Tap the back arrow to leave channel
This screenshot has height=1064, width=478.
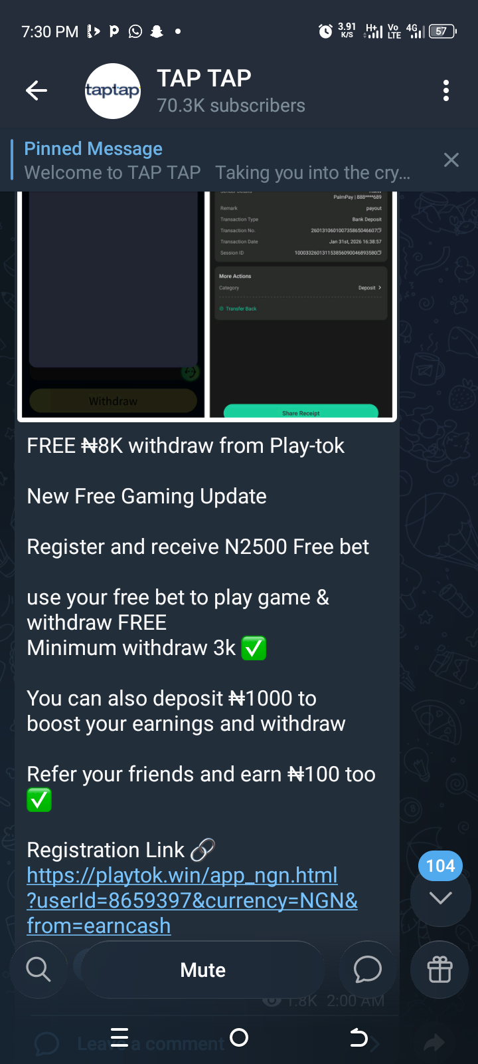[x=37, y=90]
